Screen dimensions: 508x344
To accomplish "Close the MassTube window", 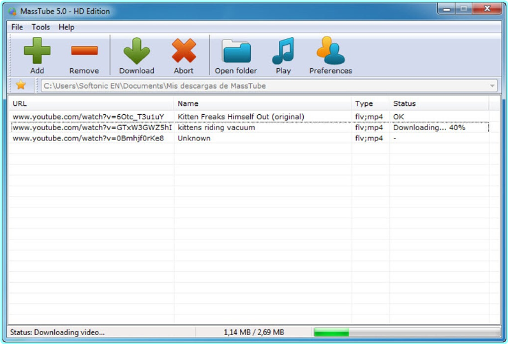I will point(487,9).
